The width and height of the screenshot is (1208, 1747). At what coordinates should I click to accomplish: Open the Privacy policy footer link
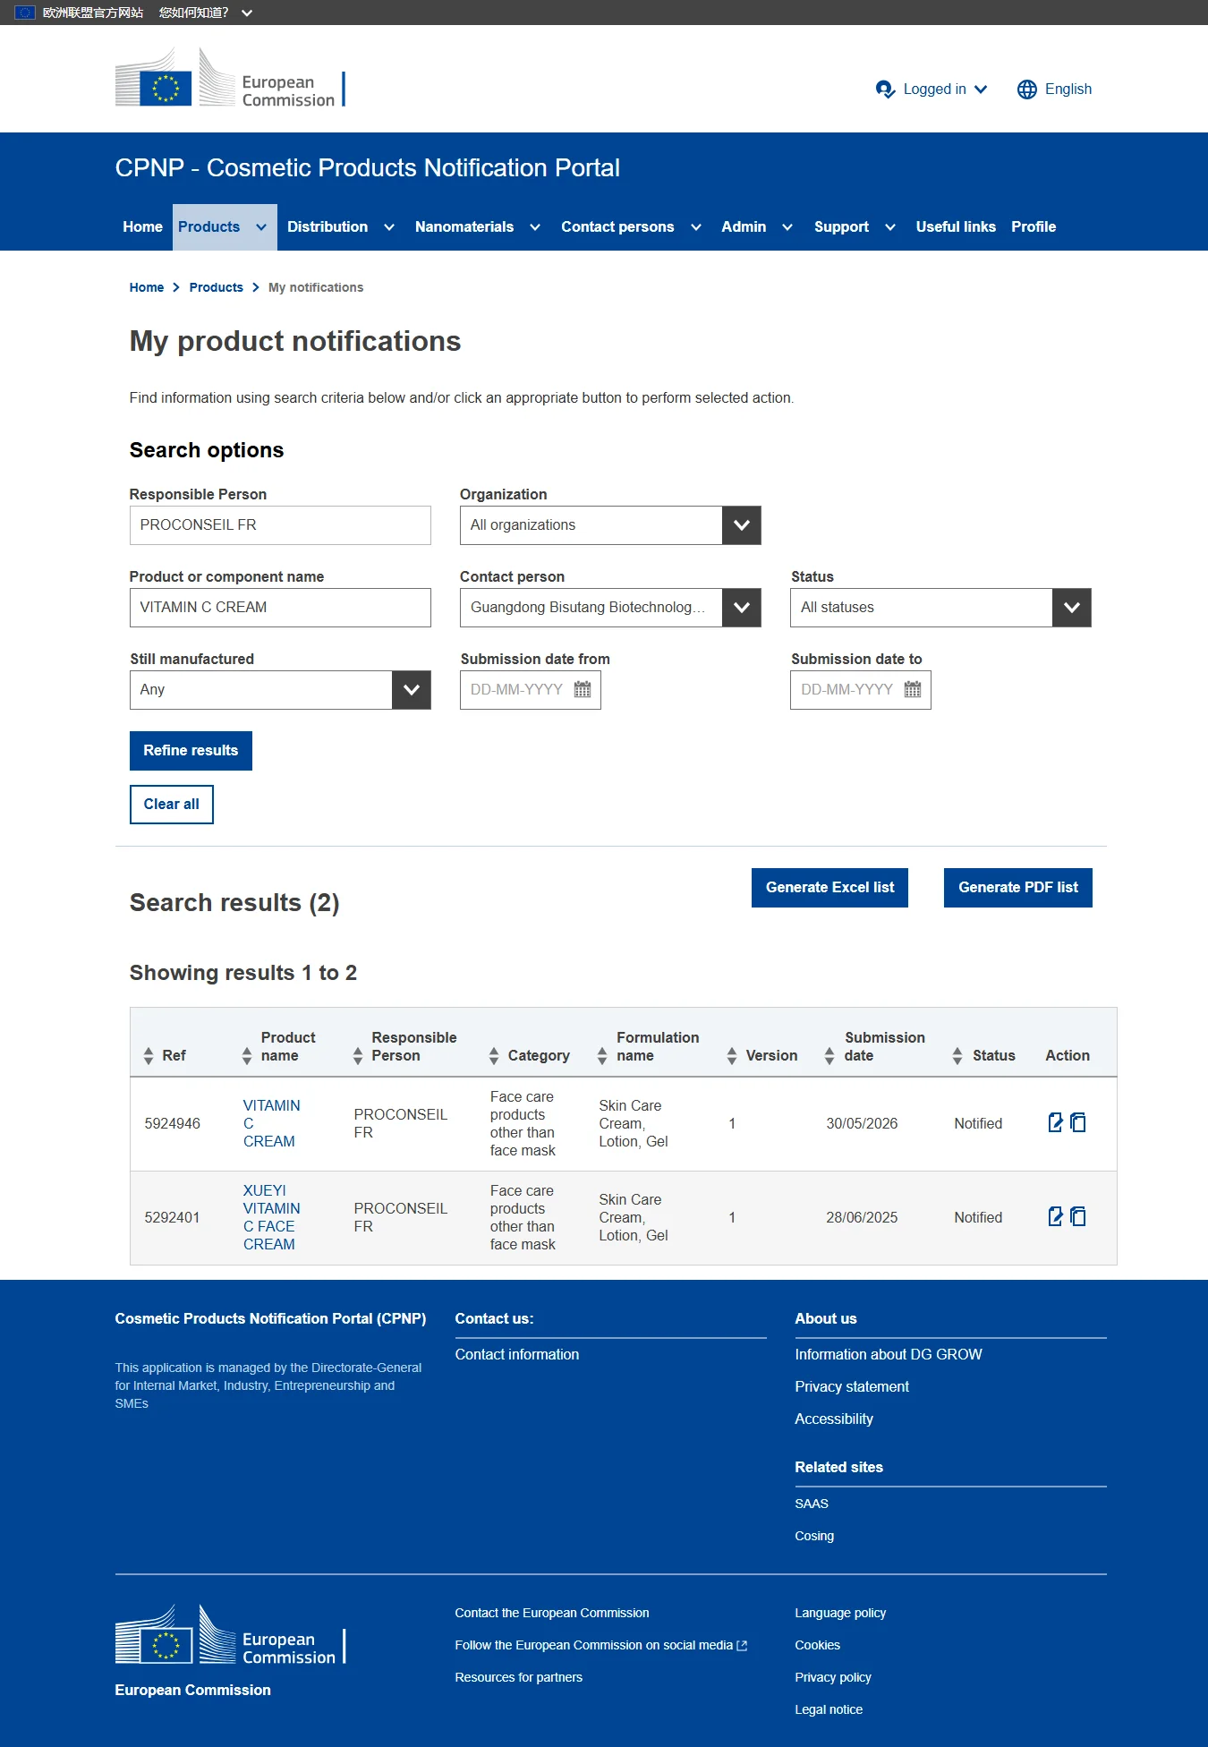point(833,1677)
